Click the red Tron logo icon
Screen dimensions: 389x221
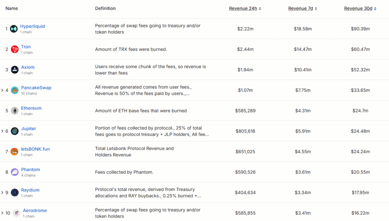[x=15, y=49]
